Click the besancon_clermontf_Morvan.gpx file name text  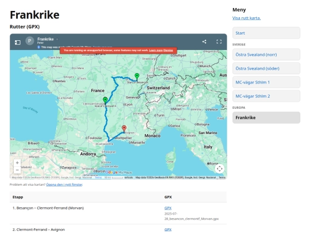coord(192,216)
